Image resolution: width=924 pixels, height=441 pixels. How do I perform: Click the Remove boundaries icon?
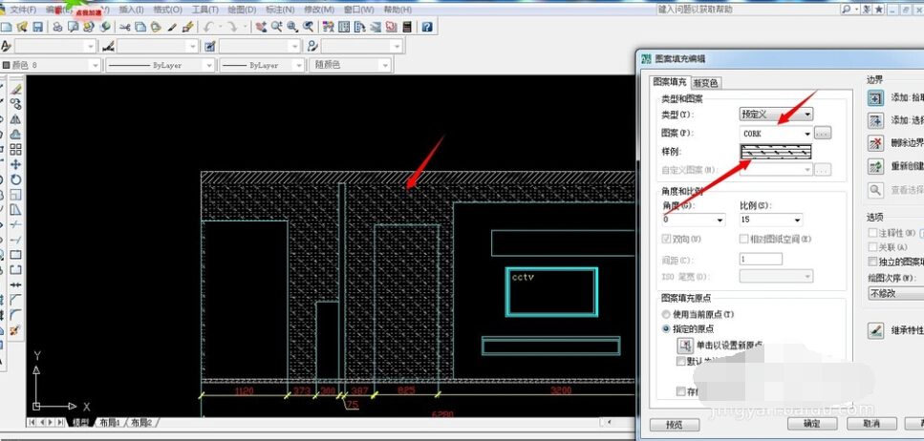tap(875, 143)
